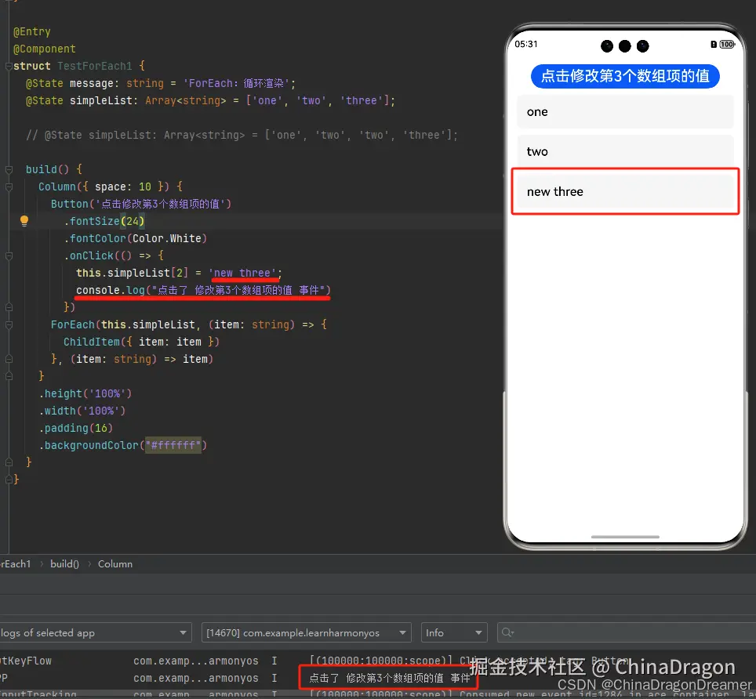Click the 05:31 time in phone status bar

(525, 45)
